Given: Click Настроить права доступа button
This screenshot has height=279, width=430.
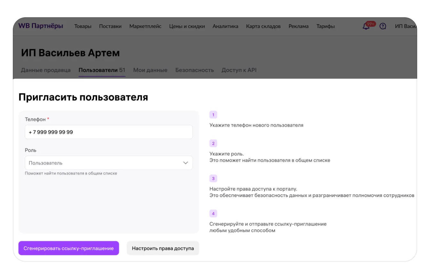Looking at the screenshot, I should 163,248.
